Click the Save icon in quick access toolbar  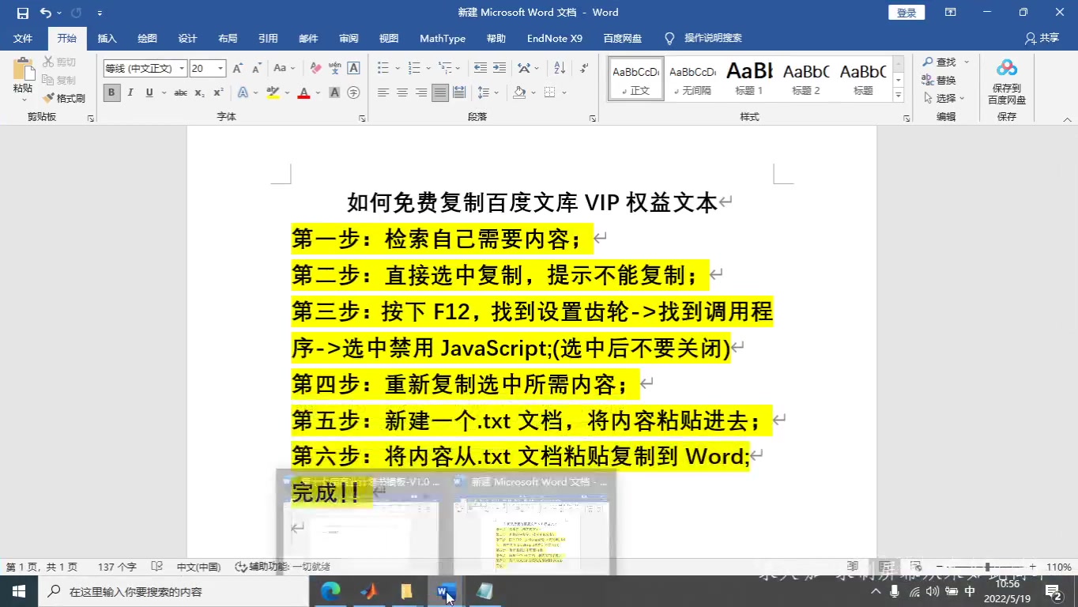22,13
